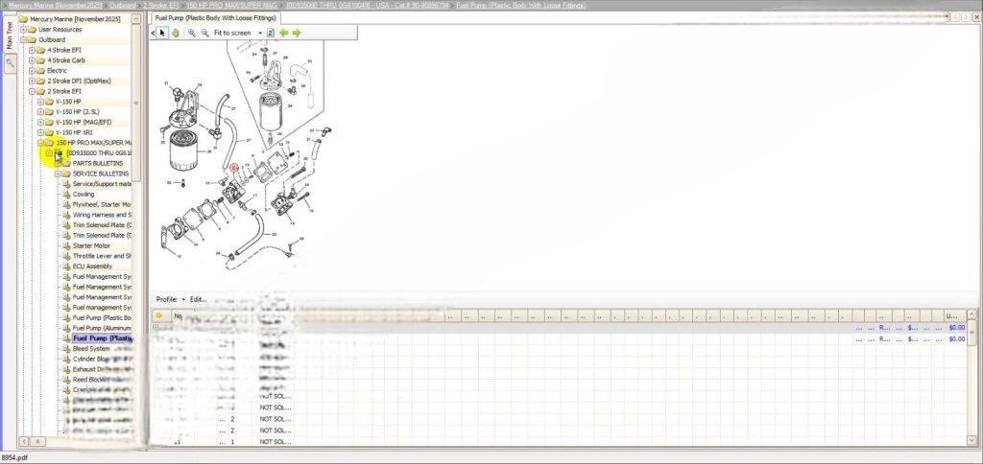Click the zoom in magnifier
983x464 pixels.
coord(192,33)
